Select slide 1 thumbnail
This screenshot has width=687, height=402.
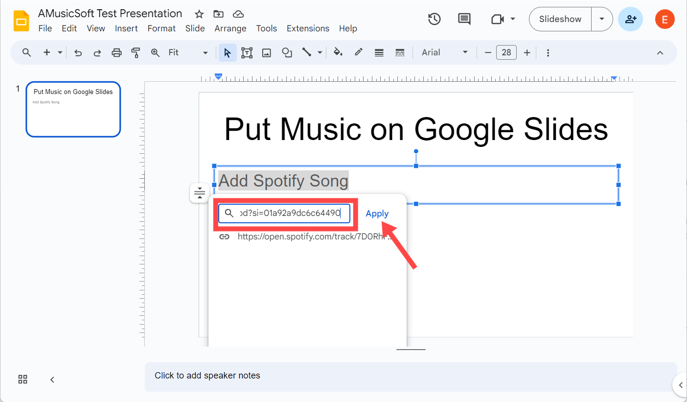pyautogui.click(x=73, y=109)
